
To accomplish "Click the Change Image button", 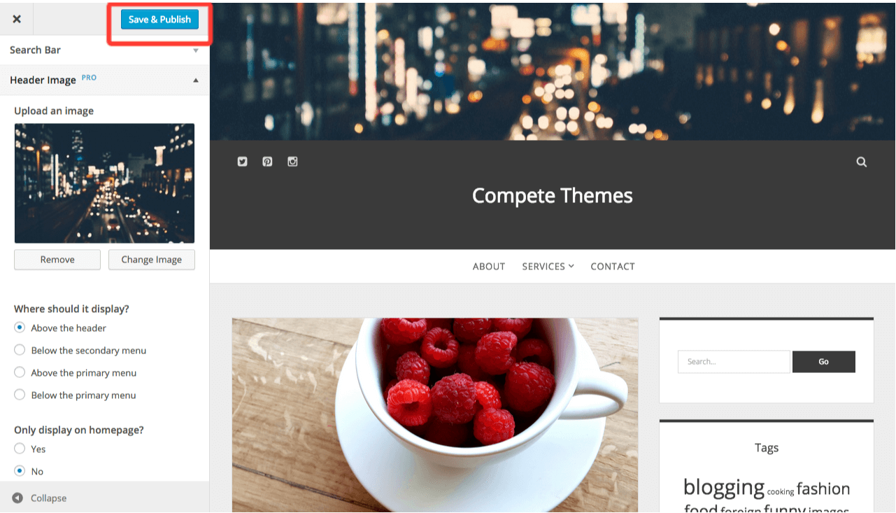I will [x=152, y=260].
